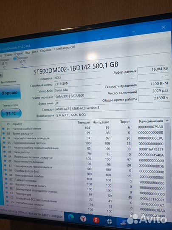
Task: Click status icon for C2 Температура
Action: tap(7, 193)
